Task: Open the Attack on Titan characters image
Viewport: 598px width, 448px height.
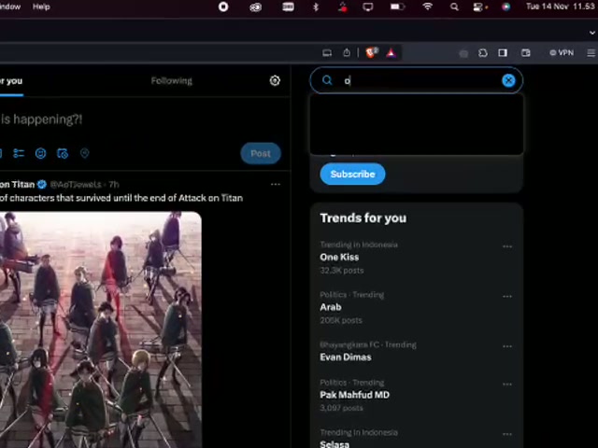Action: (100, 327)
